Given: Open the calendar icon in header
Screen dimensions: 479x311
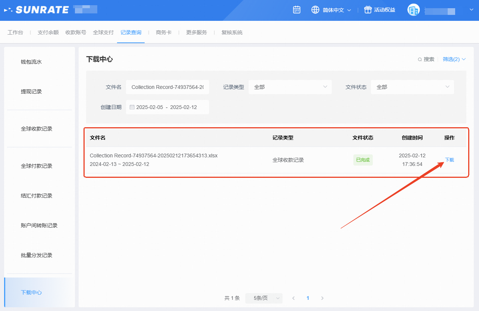Looking at the screenshot, I should point(297,10).
